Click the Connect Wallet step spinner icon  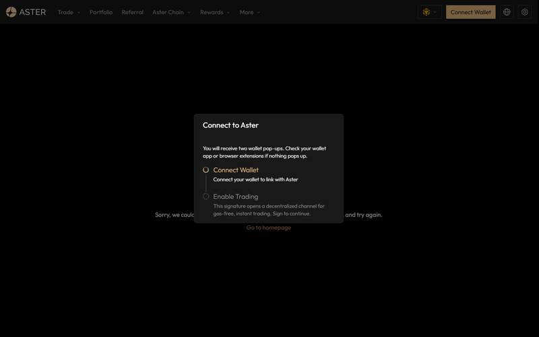click(x=205, y=170)
